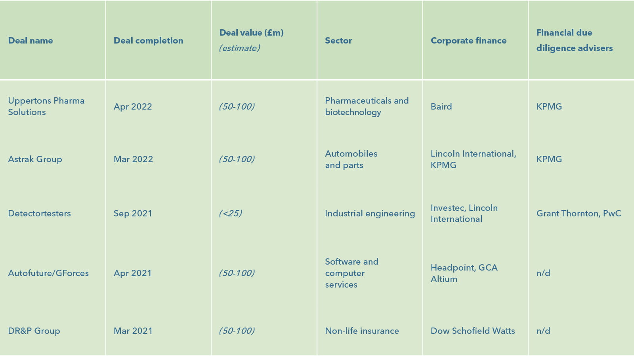Open the Autofuture/GForces deal entry
This screenshot has width=634, height=356.
(x=48, y=273)
